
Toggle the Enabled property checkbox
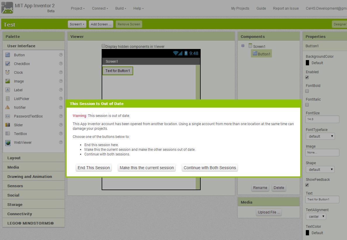pos(307,77)
